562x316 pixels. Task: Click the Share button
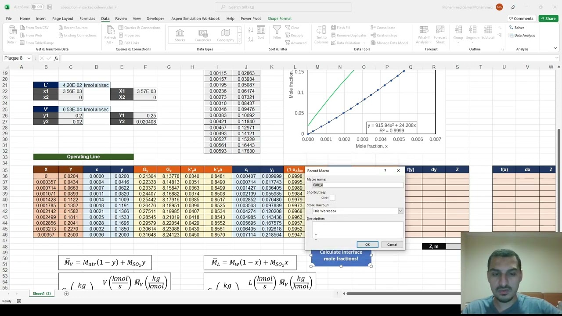click(x=548, y=18)
